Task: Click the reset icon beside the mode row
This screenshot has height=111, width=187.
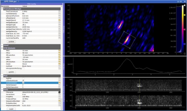Action: [x=59, y=64]
